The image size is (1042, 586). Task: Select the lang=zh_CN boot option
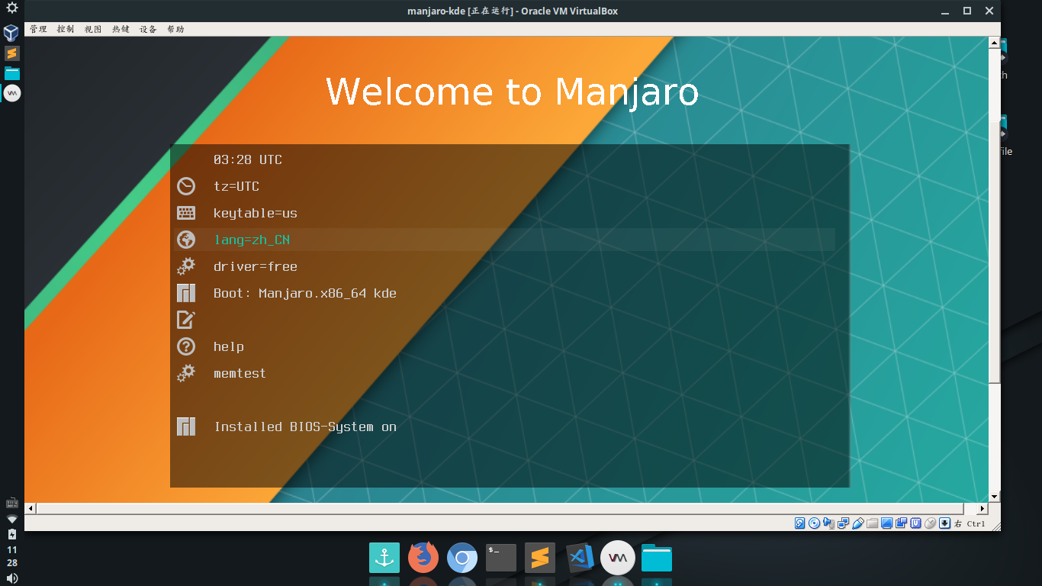click(x=505, y=240)
